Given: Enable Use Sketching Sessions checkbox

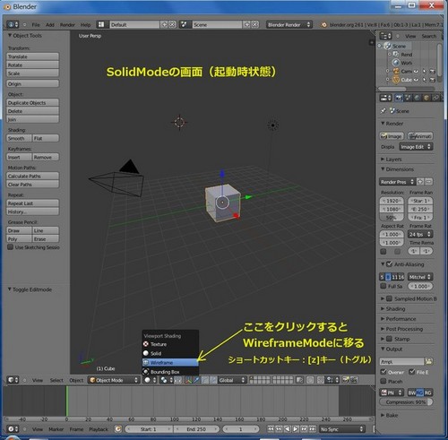Looking at the screenshot, I should click(x=11, y=247).
